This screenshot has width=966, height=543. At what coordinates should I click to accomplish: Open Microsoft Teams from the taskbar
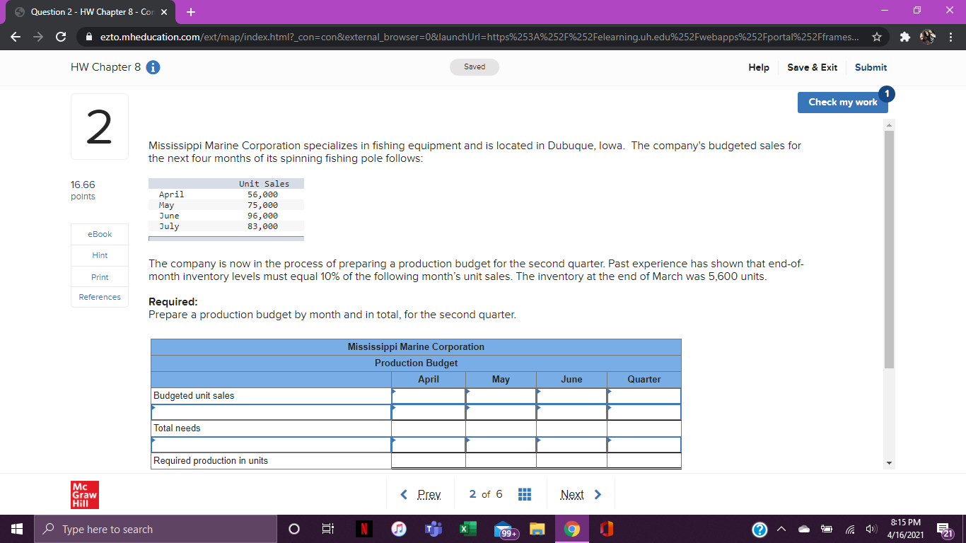(433, 528)
